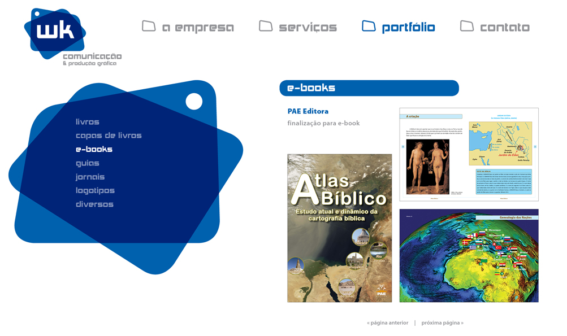Click the WK comunicação logo
This screenshot has height=336, width=567.
(72, 37)
